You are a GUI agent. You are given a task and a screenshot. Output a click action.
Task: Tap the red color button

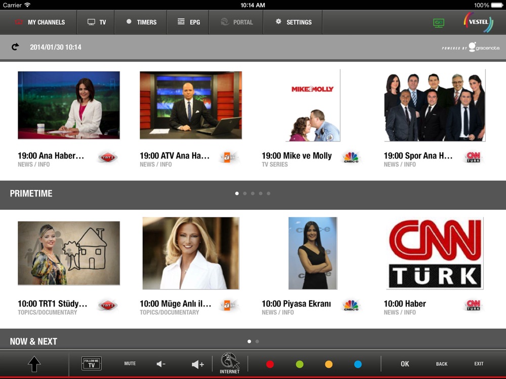coord(270,364)
